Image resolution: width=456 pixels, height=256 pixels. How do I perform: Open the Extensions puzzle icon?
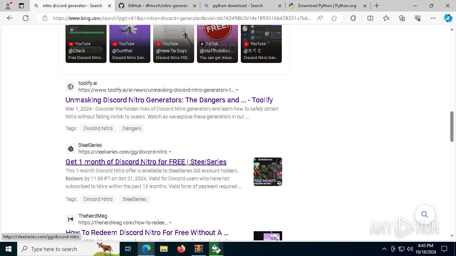[353, 18]
